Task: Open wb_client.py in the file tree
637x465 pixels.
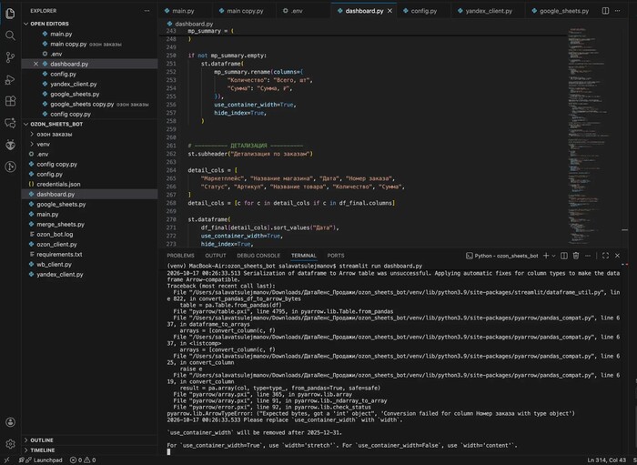Action: (x=89, y=265)
